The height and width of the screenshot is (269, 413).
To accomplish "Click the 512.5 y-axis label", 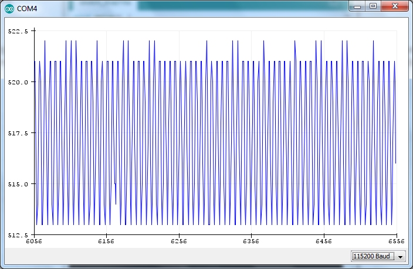I will point(17,234).
